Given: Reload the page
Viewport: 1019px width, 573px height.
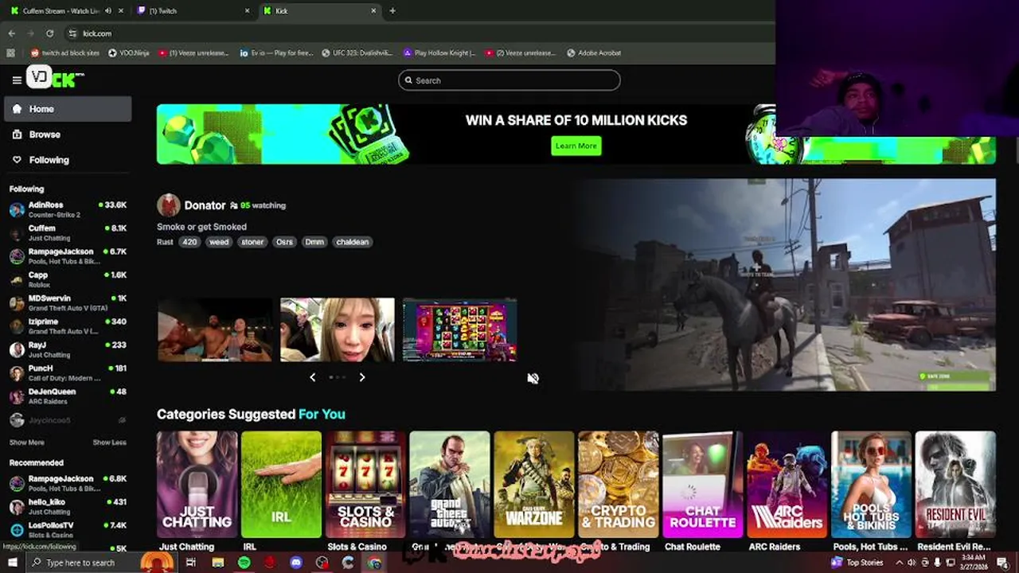Looking at the screenshot, I should pyautogui.click(x=49, y=33).
